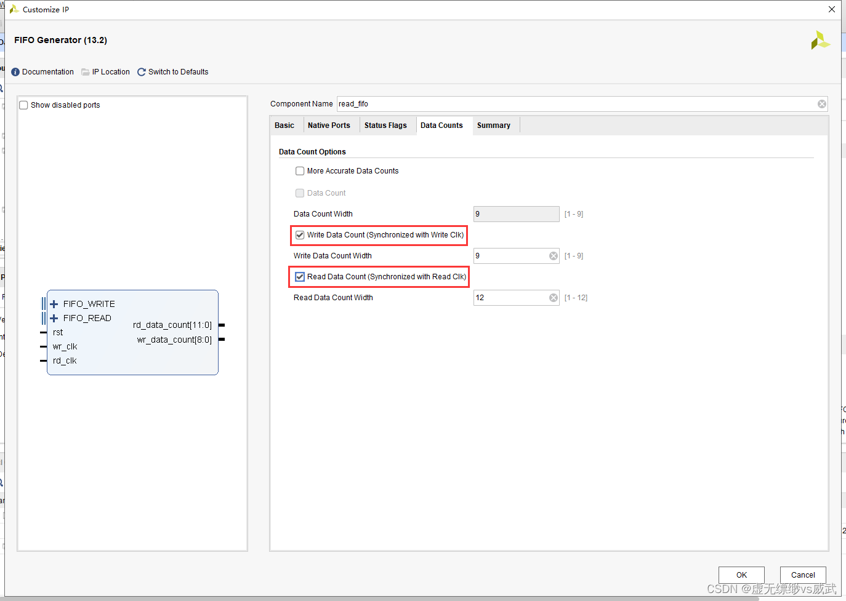The width and height of the screenshot is (846, 601).
Task: Clear the Component Name field
Action: point(822,104)
